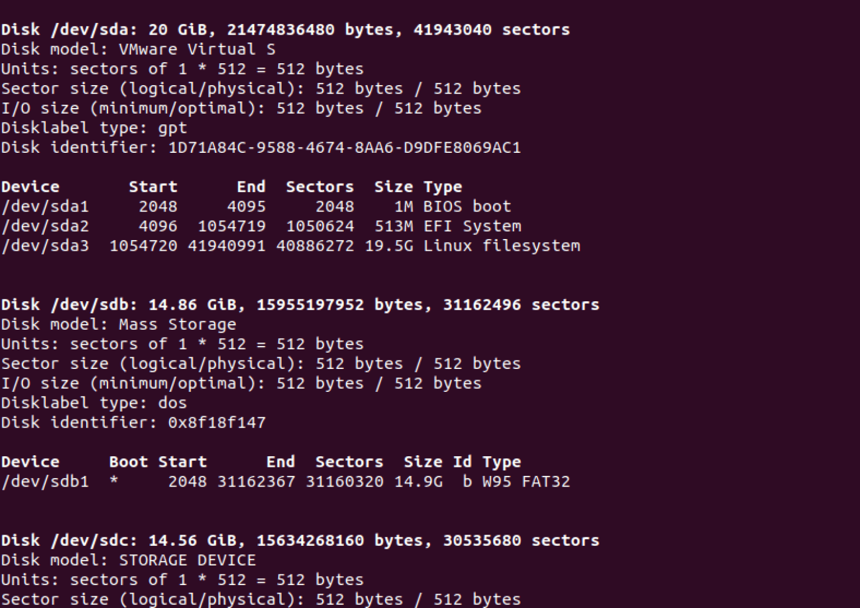Click the /dev/sda1 device entry
Screen dimensions: 860x608
tap(45, 207)
